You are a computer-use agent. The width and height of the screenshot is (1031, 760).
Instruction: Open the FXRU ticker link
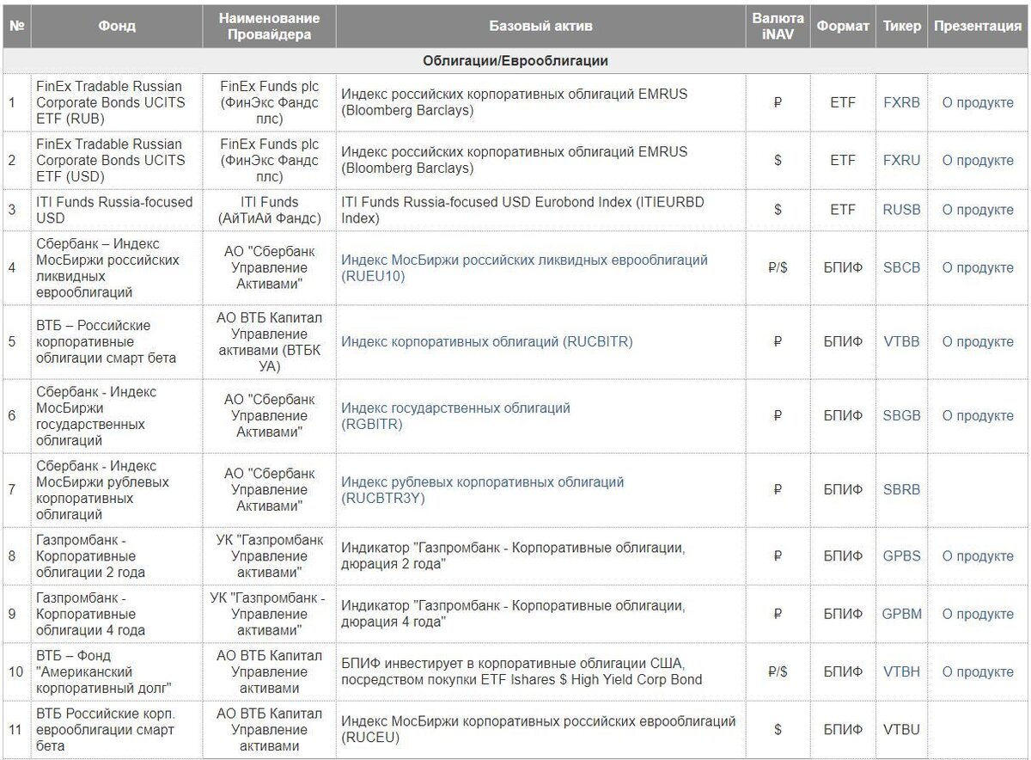[x=901, y=160]
